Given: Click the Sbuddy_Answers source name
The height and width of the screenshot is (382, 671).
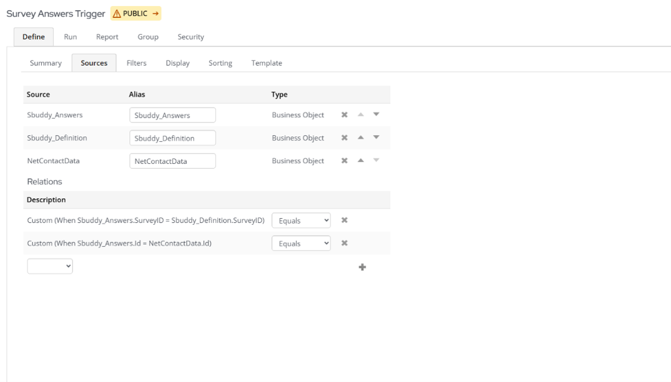Looking at the screenshot, I should point(55,115).
